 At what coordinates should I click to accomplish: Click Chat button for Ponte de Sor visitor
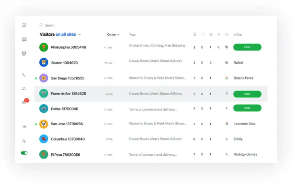click(x=247, y=94)
